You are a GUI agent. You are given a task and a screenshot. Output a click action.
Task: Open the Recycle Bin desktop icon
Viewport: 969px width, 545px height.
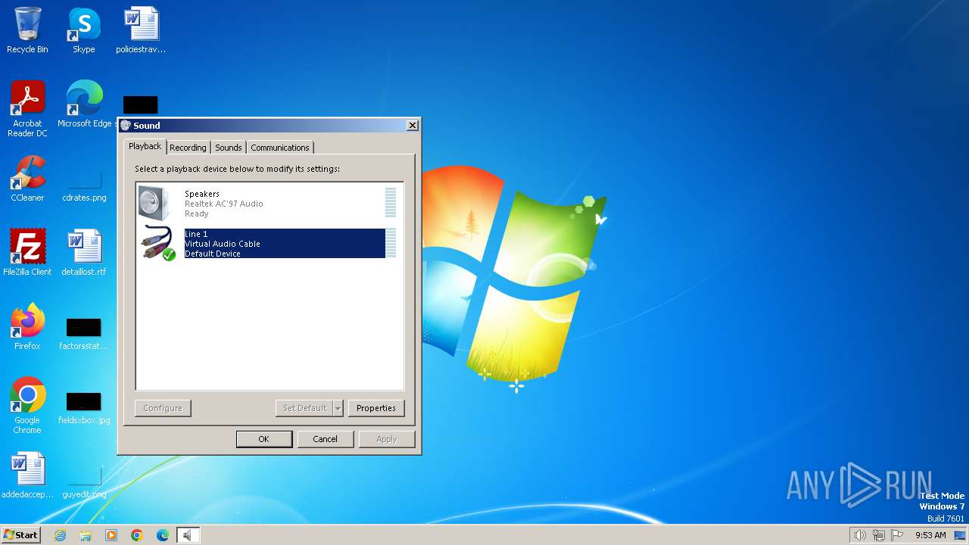click(x=27, y=30)
